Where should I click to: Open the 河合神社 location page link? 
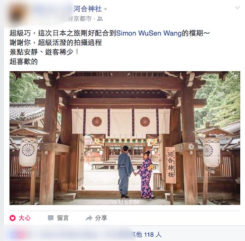pos(88,9)
